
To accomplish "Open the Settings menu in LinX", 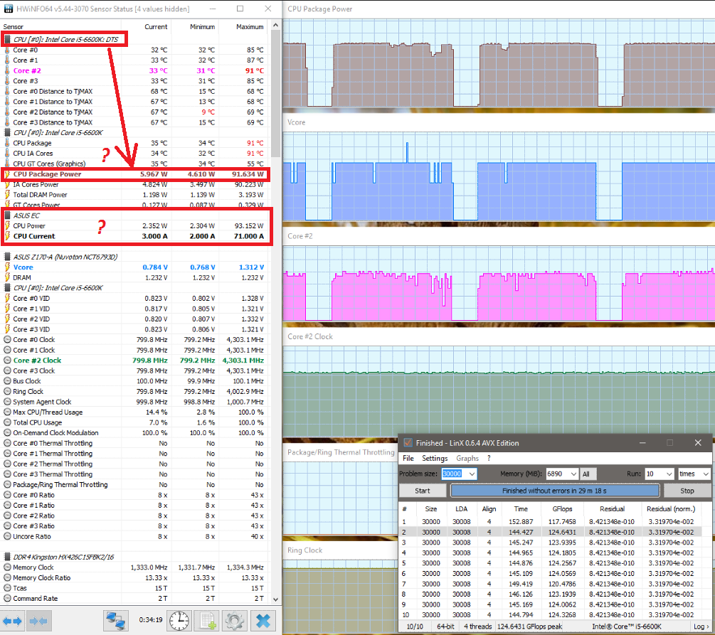I will pyautogui.click(x=435, y=458).
